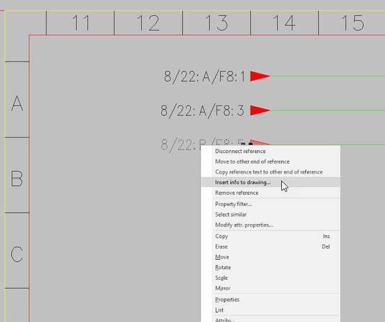385x322 pixels.
Task: Choose Remove reference menu entry
Action: pyautogui.click(x=237, y=193)
